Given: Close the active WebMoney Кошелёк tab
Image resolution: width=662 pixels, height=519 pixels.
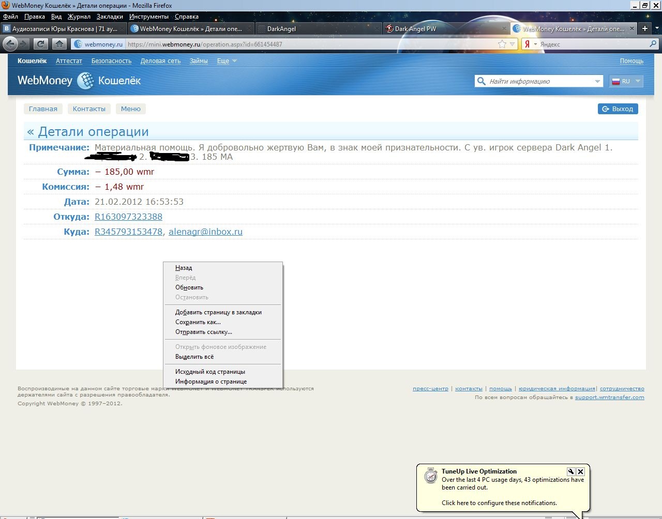Looking at the screenshot, I should coord(631,29).
